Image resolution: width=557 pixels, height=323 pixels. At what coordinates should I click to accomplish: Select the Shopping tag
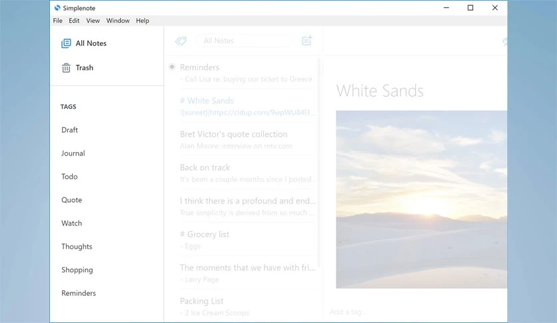pyautogui.click(x=77, y=270)
